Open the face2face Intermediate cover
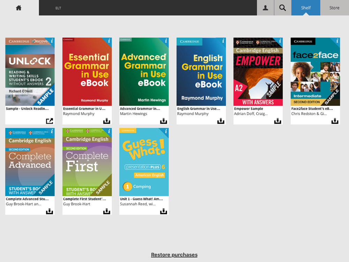Screen dimensions: 349x262 click(315, 72)
